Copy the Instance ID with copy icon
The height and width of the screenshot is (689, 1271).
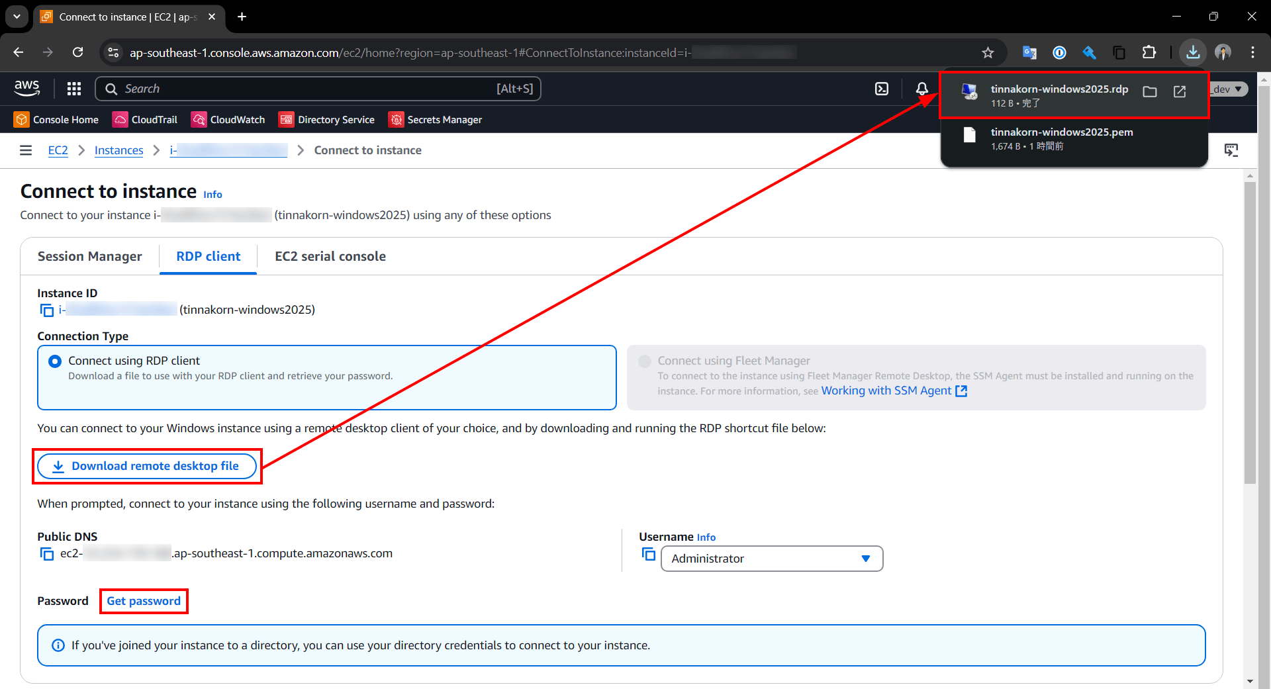(47, 310)
